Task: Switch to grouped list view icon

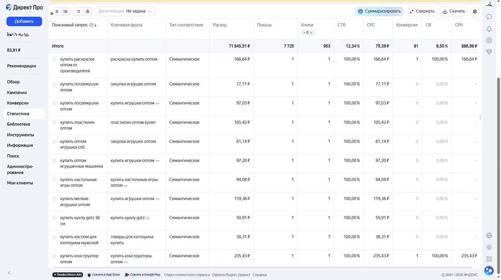Action: [x=65, y=11]
